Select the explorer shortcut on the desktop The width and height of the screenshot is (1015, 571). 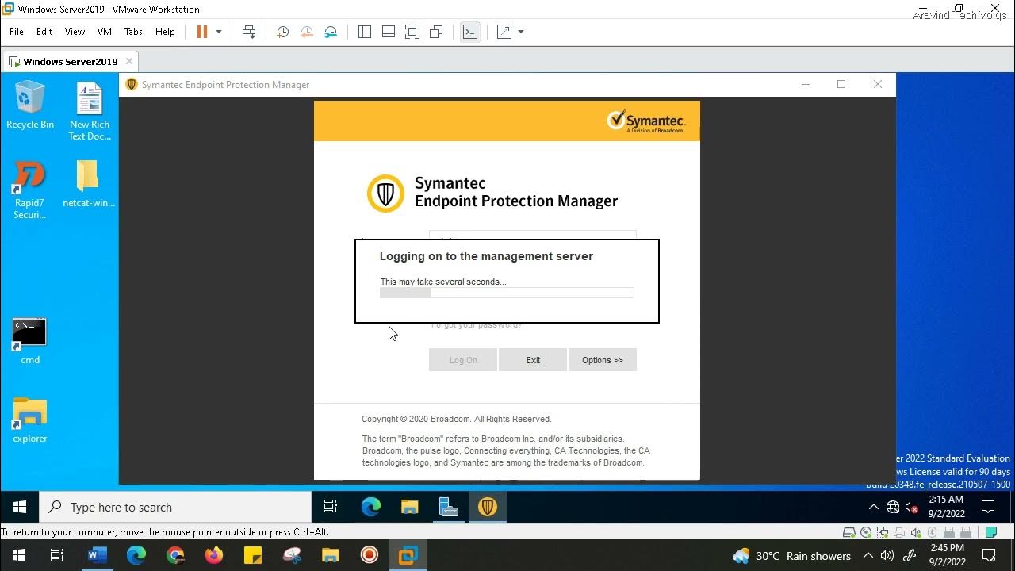click(30, 420)
